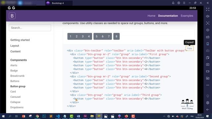
Task: Go to the Home page
Action: coord(151,16)
